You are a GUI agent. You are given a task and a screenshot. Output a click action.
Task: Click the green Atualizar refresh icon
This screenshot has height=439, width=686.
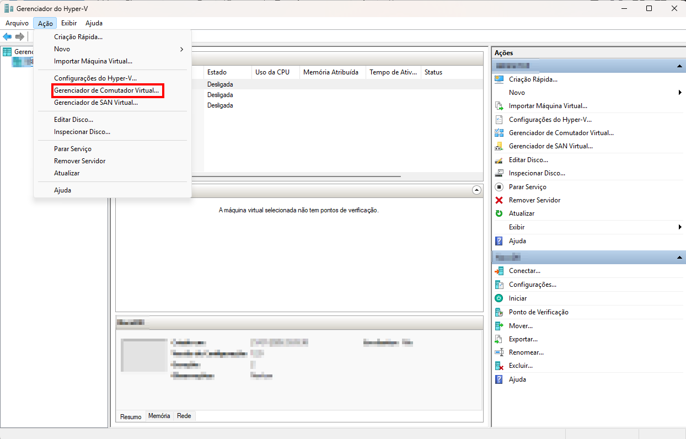click(499, 213)
